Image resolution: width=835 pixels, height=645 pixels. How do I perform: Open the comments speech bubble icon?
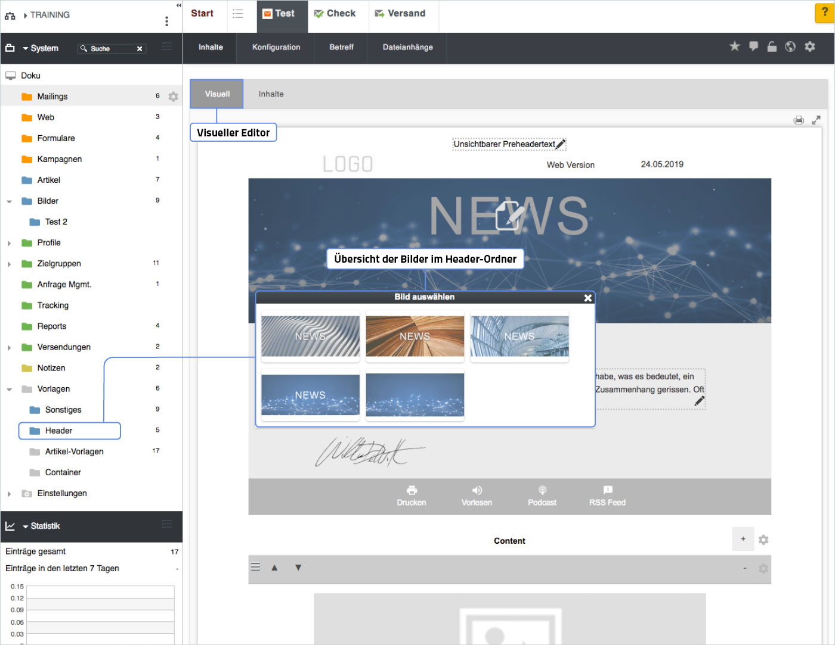(753, 46)
